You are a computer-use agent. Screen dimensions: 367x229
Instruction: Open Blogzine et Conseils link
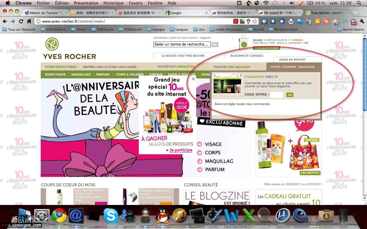tap(247, 56)
